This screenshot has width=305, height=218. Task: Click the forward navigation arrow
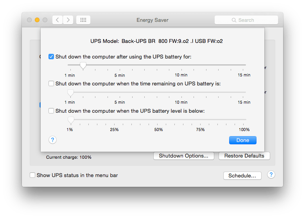68,20
